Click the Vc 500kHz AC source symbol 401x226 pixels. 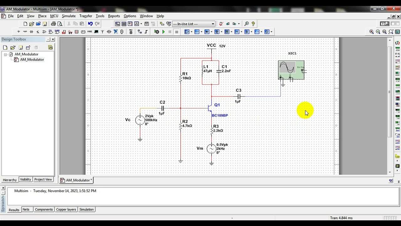(140, 120)
